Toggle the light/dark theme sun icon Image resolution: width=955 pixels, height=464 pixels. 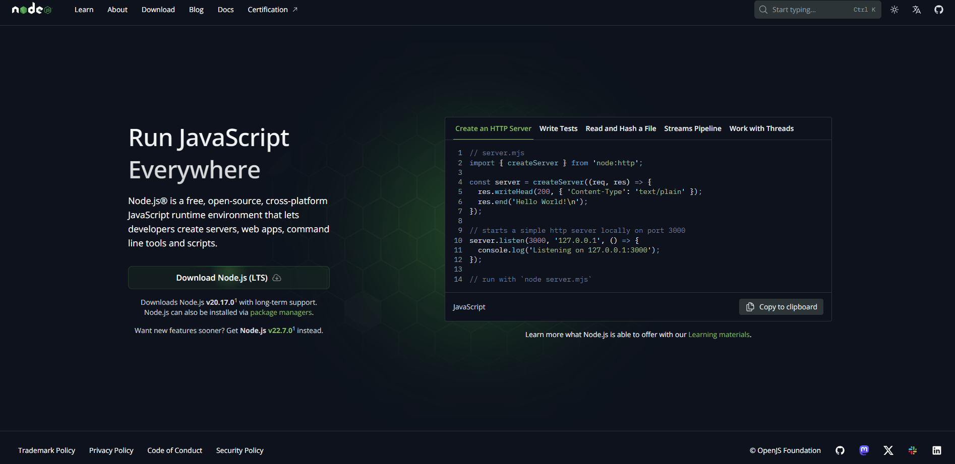tap(894, 10)
